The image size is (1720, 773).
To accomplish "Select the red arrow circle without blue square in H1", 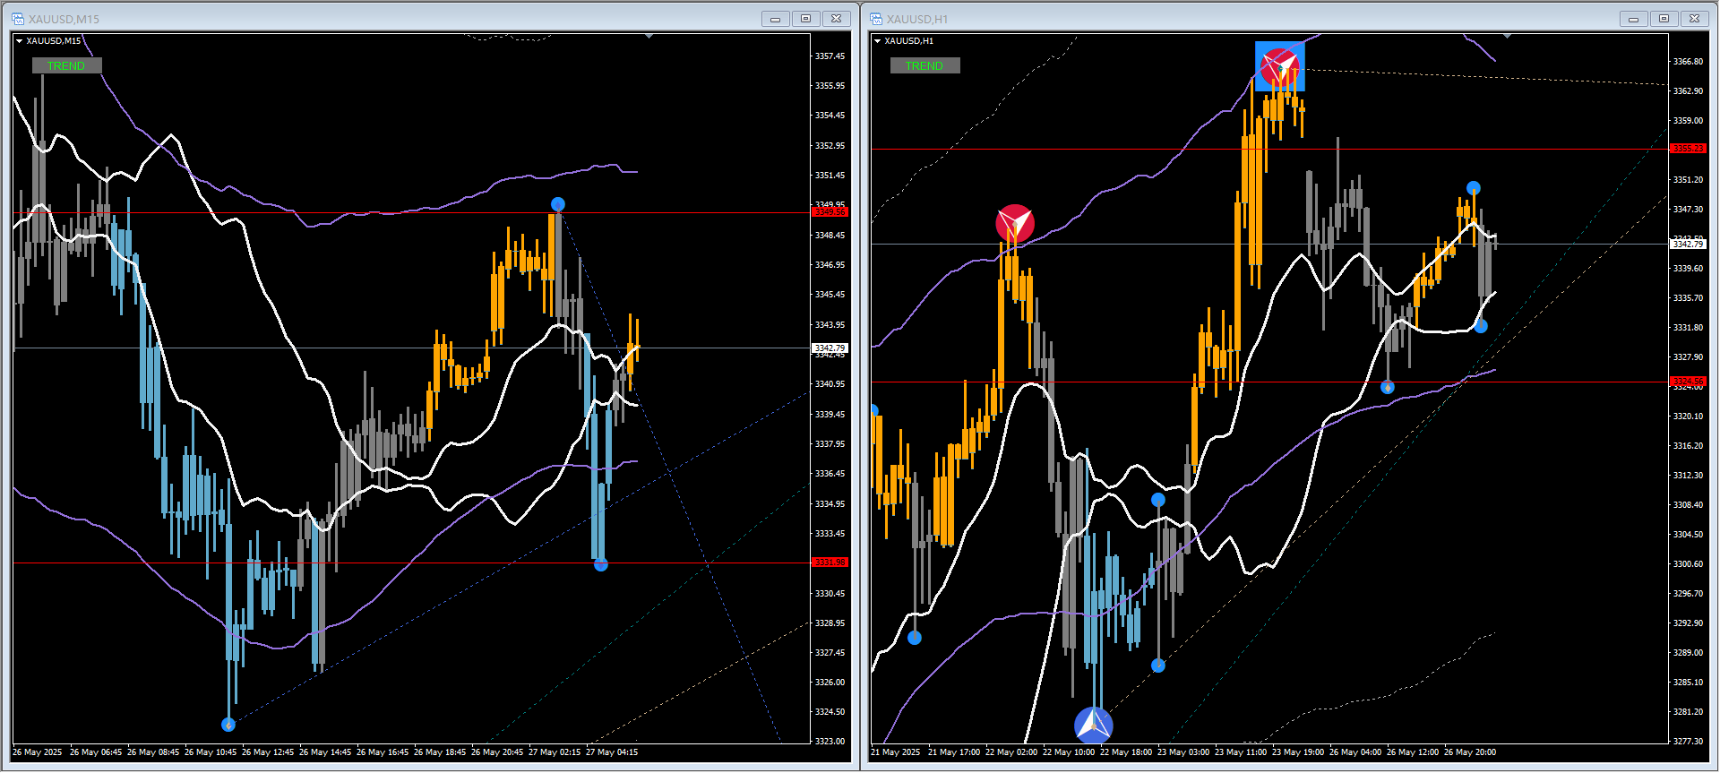I will click(1015, 223).
